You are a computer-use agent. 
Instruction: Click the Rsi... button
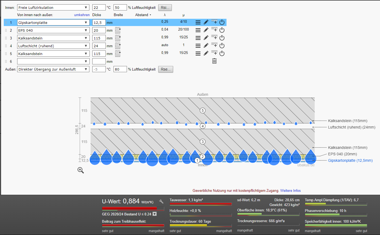(165, 8)
